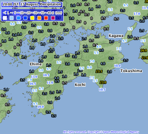148x134 pixels.
Task: Click the 13.0 precipitation value
Action: point(34,77)
